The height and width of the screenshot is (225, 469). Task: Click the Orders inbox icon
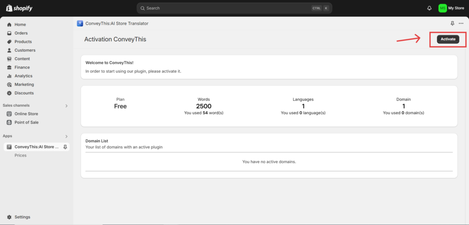point(9,33)
